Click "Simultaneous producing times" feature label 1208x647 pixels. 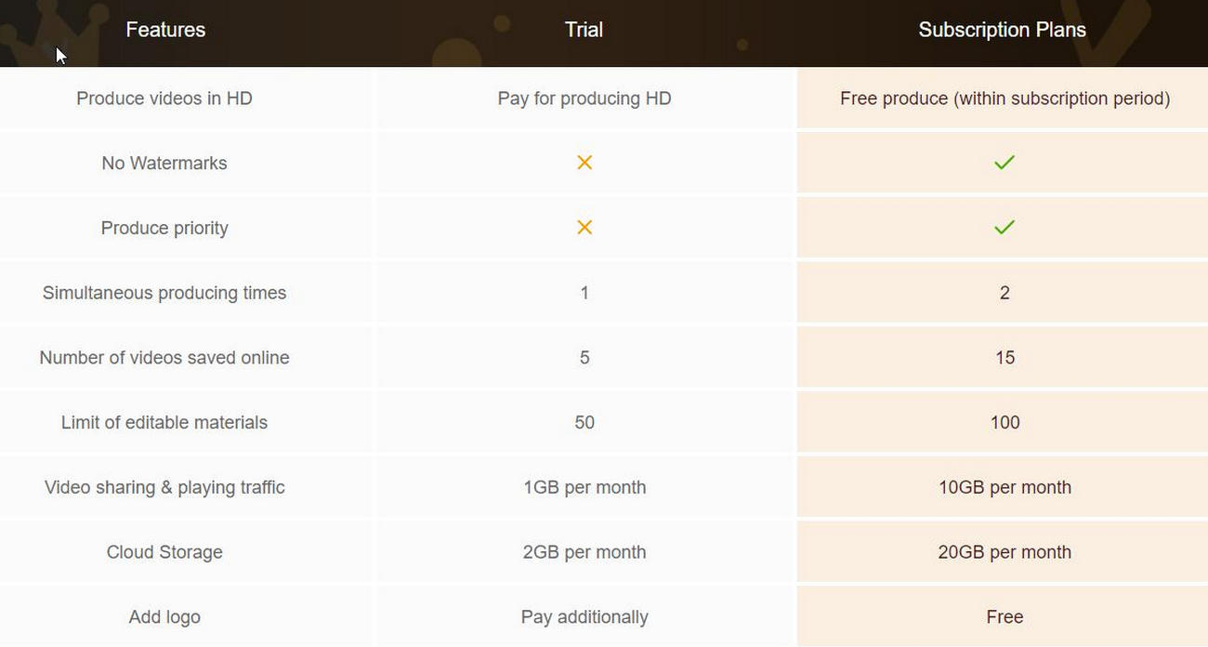pyautogui.click(x=164, y=293)
